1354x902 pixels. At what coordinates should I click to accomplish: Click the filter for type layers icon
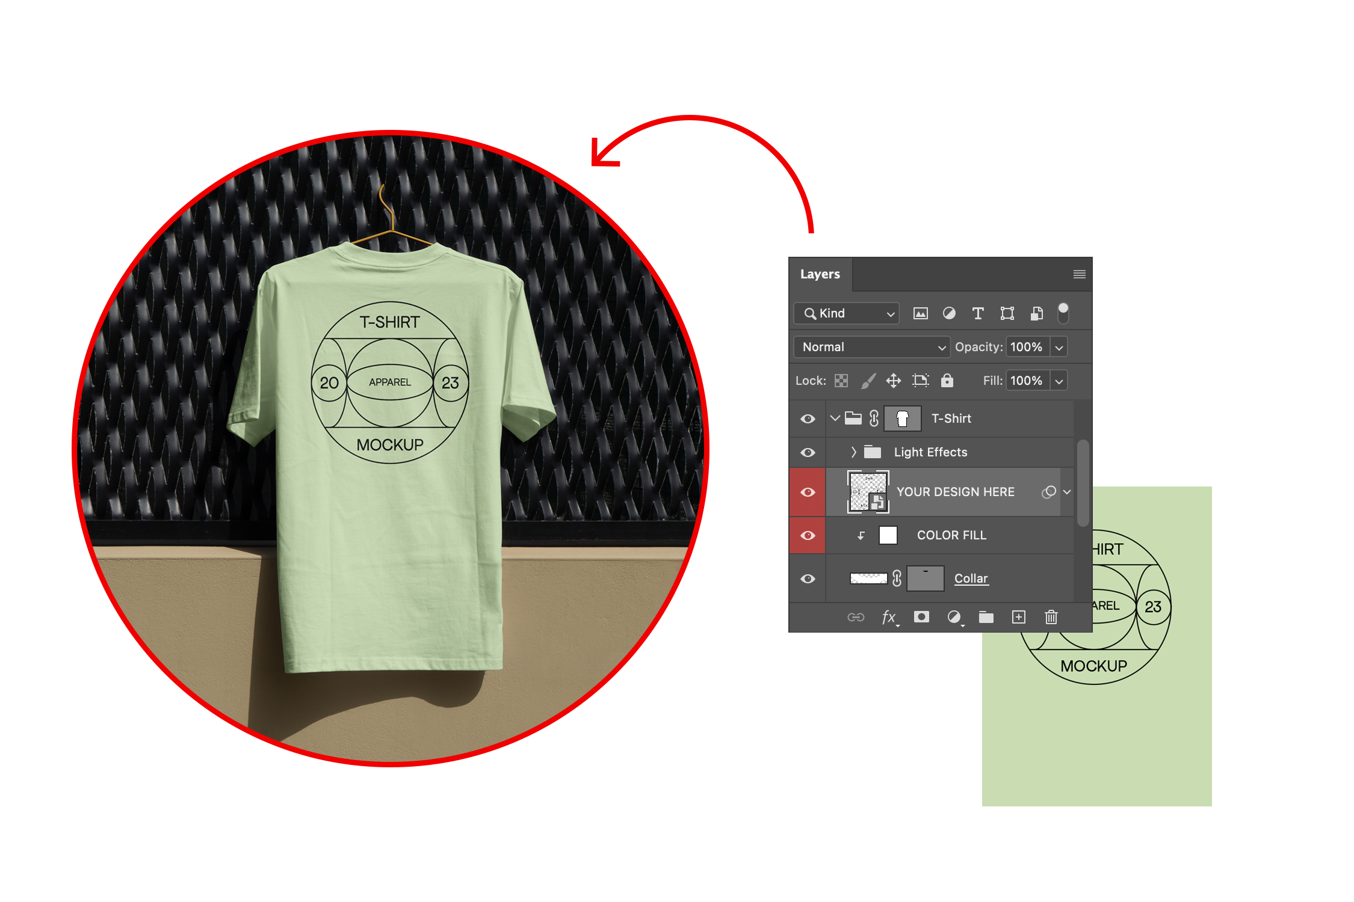[978, 313]
